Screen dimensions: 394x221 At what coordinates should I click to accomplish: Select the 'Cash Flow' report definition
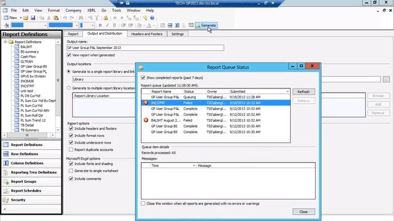click(28, 56)
